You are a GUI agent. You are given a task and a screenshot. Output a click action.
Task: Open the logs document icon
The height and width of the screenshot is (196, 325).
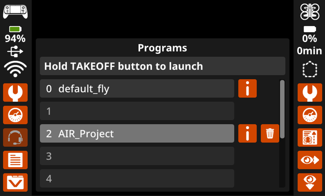point(15,160)
